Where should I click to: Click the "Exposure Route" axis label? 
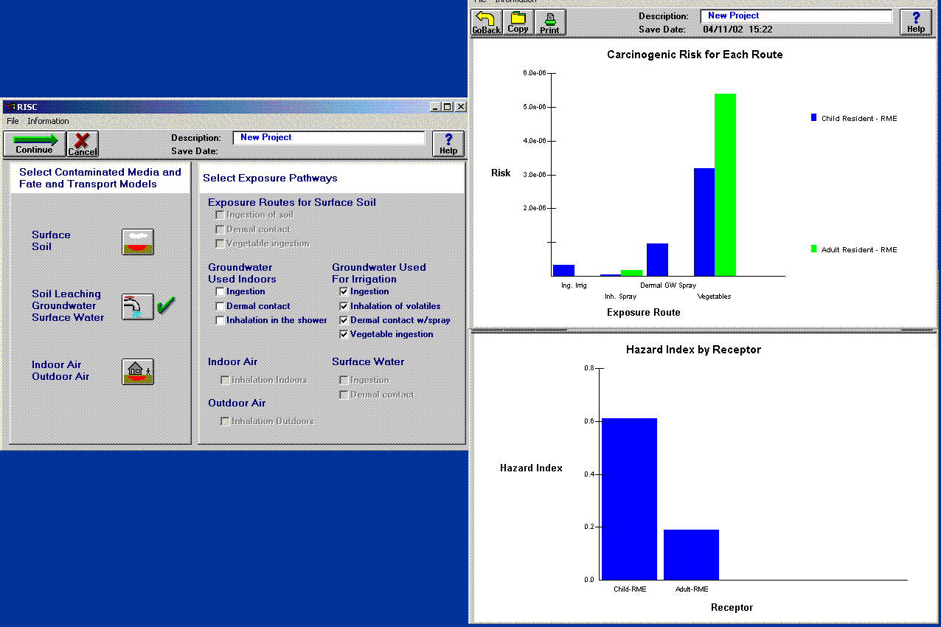tap(644, 312)
